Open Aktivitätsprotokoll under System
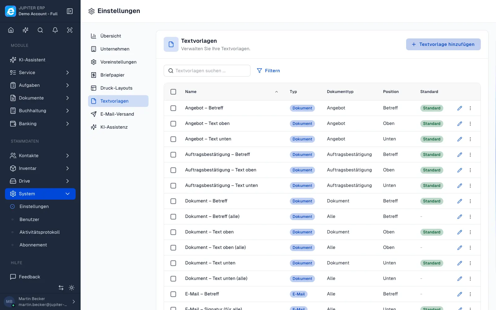The width and height of the screenshot is (496, 310). pos(40,232)
